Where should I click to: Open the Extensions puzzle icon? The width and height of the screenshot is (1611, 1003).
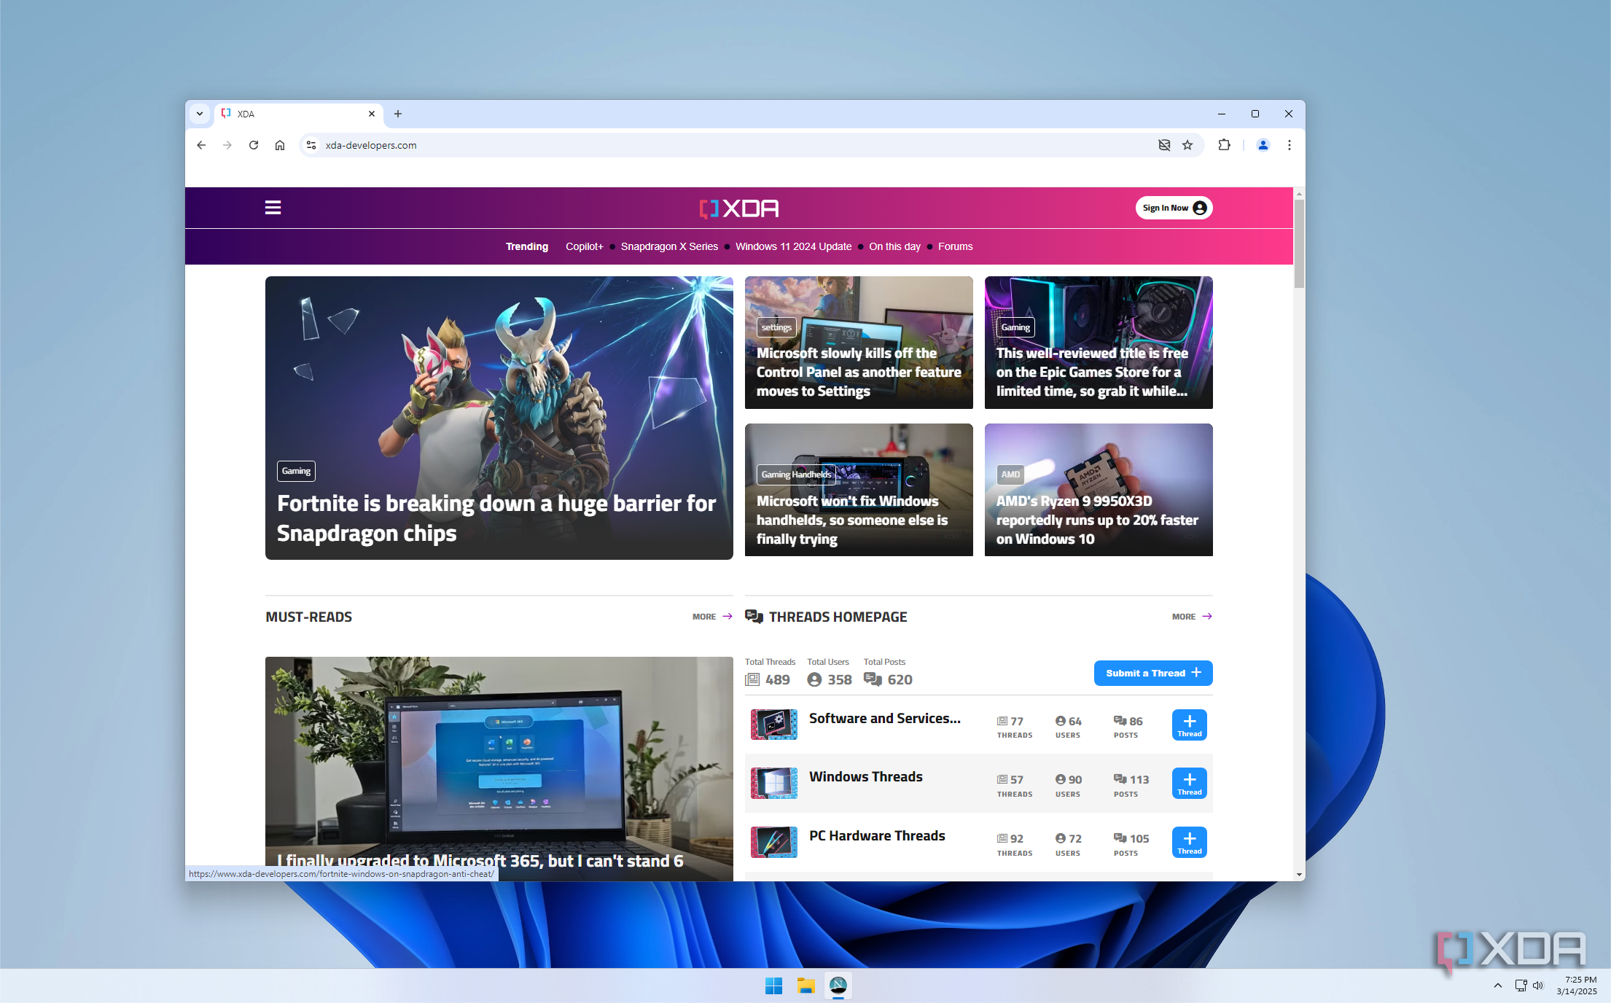[1224, 145]
